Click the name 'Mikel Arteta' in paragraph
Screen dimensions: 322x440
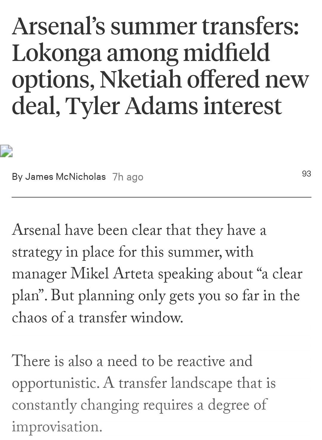[112, 274]
